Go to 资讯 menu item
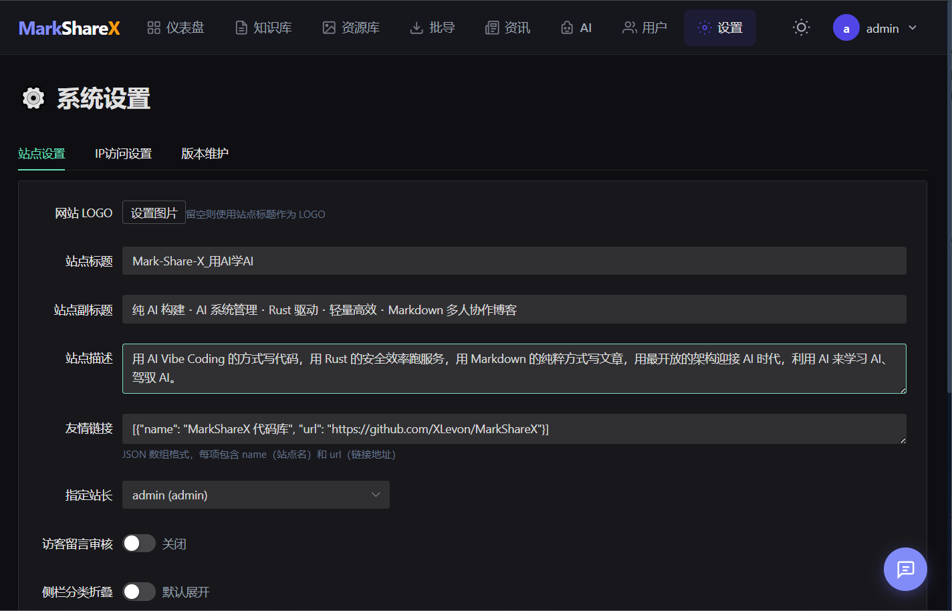 tap(508, 27)
